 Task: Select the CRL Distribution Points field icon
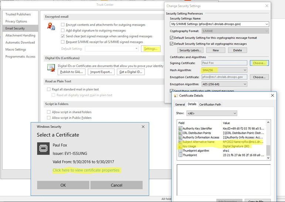(x=180, y=133)
